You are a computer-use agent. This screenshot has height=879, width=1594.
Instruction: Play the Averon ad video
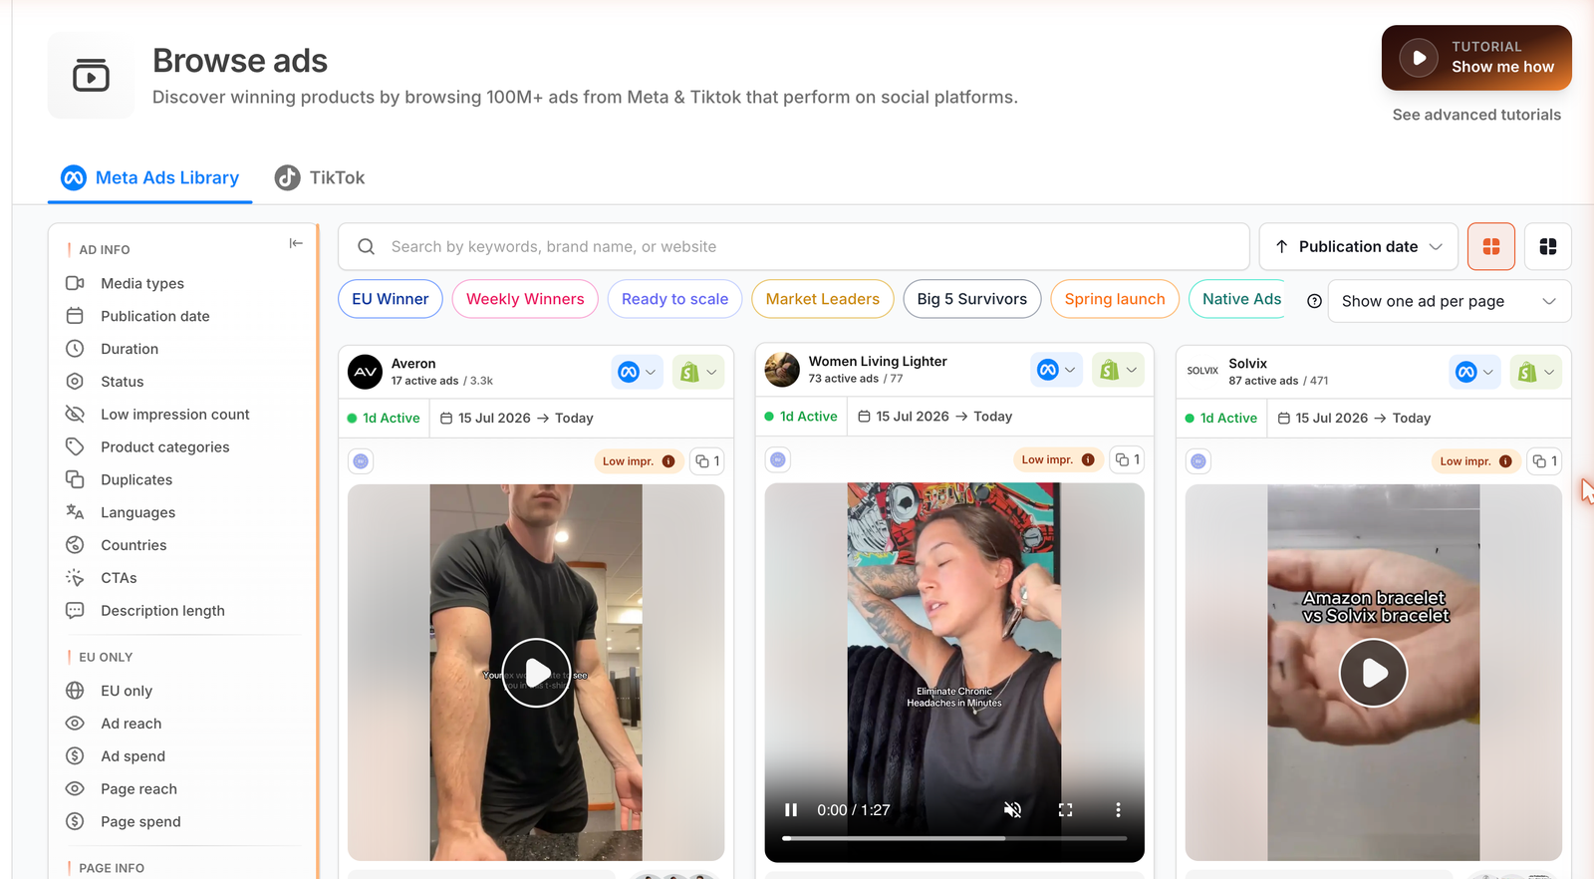(536, 673)
